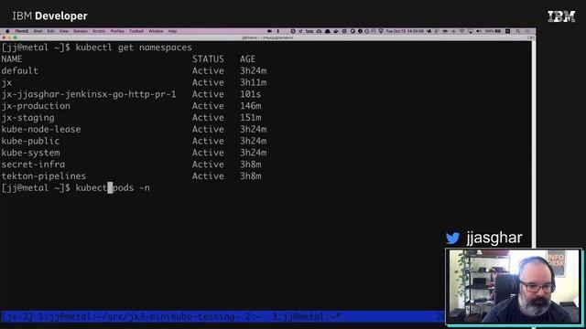The width and height of the screenshot is (586, 329).
Task: Click the "101s" age value
Action: [250, 94]
